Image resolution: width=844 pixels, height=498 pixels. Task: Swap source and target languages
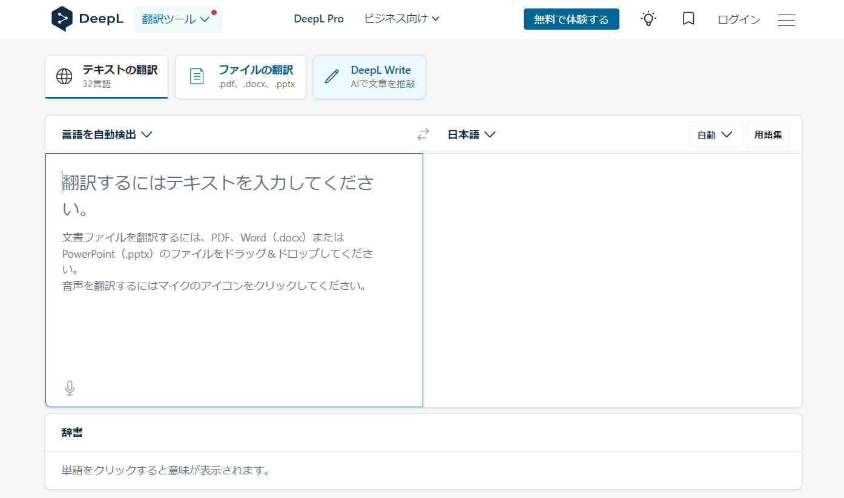[423, 134]
